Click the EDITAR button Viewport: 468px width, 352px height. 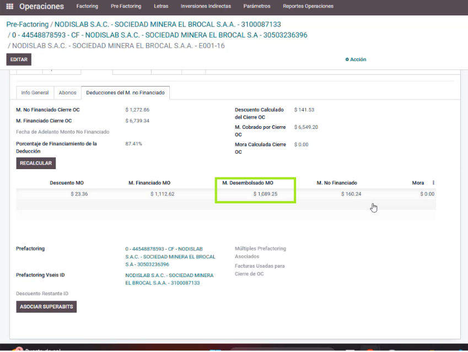tap(19, 59)
